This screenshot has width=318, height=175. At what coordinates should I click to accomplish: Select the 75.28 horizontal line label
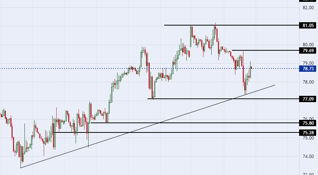click(308, 133)
